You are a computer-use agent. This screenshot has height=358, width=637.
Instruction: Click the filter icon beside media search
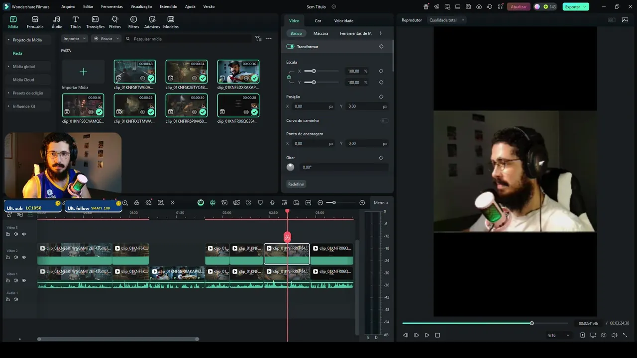pyautogui.click(x=258, y=39)
